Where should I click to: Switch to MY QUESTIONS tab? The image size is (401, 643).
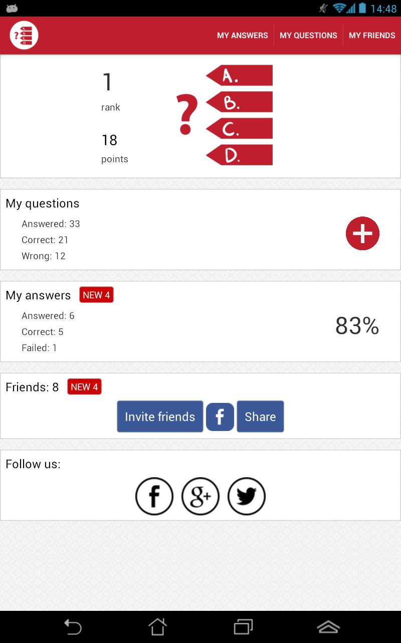point(308,36)
